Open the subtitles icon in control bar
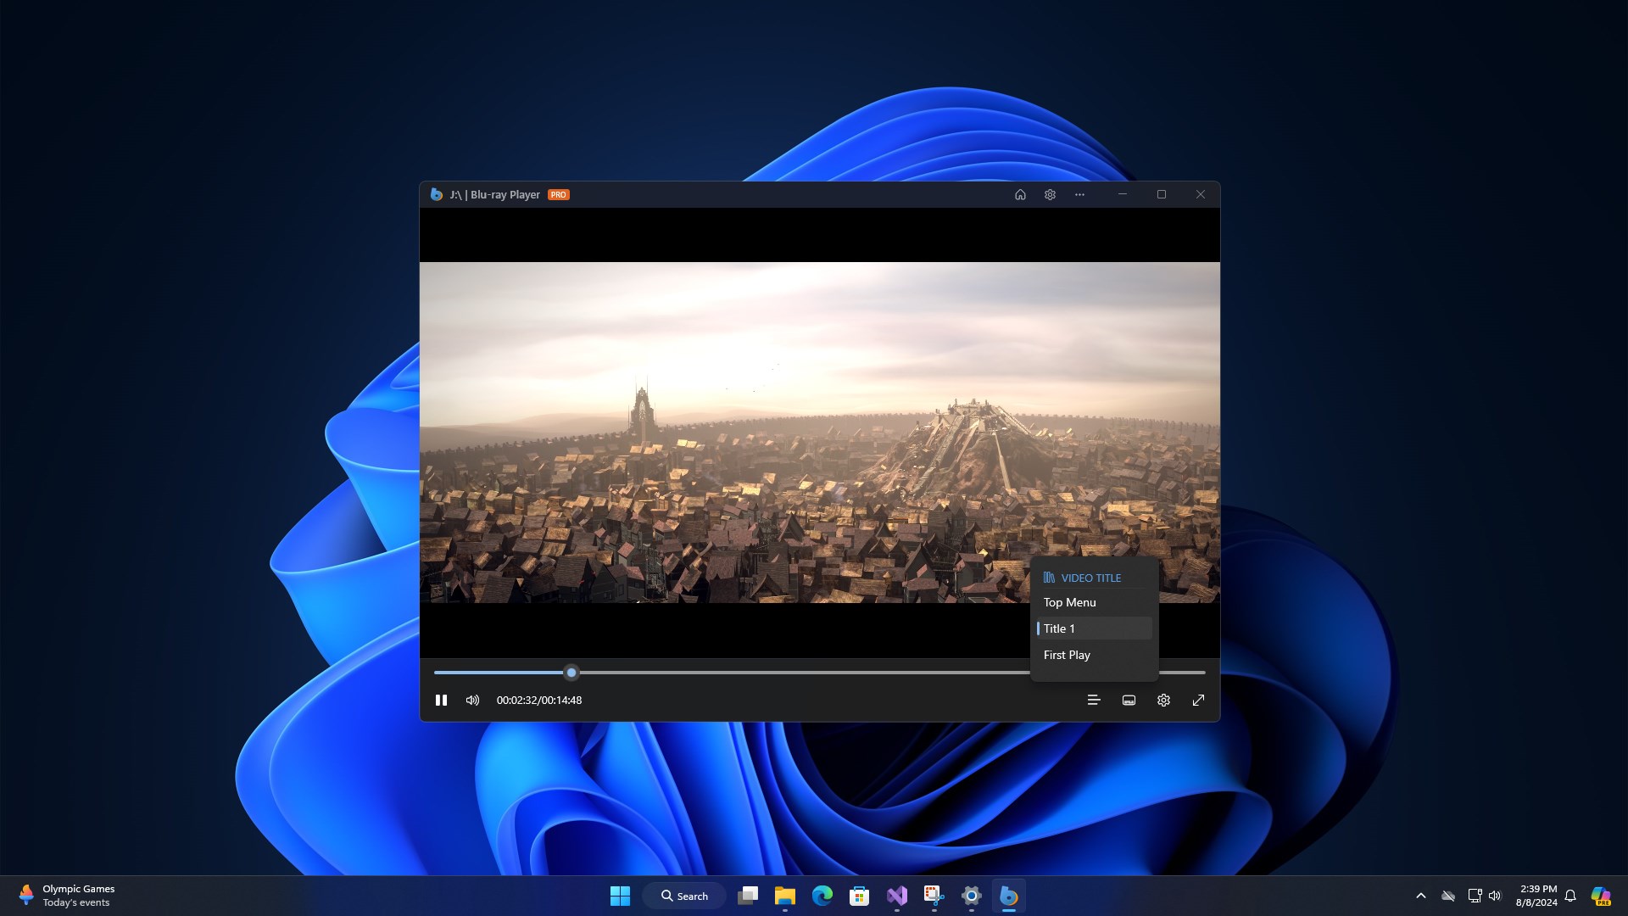The height and width of the screenshot is (916, 1628). [x=1129, y=700]
